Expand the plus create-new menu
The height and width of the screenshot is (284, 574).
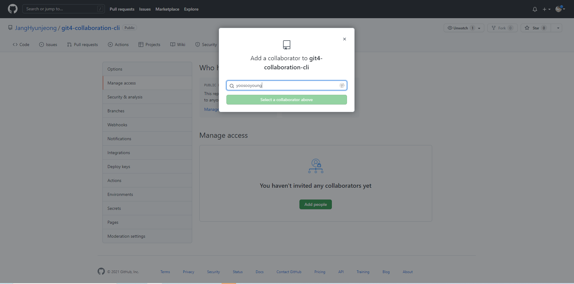point(546,9)
